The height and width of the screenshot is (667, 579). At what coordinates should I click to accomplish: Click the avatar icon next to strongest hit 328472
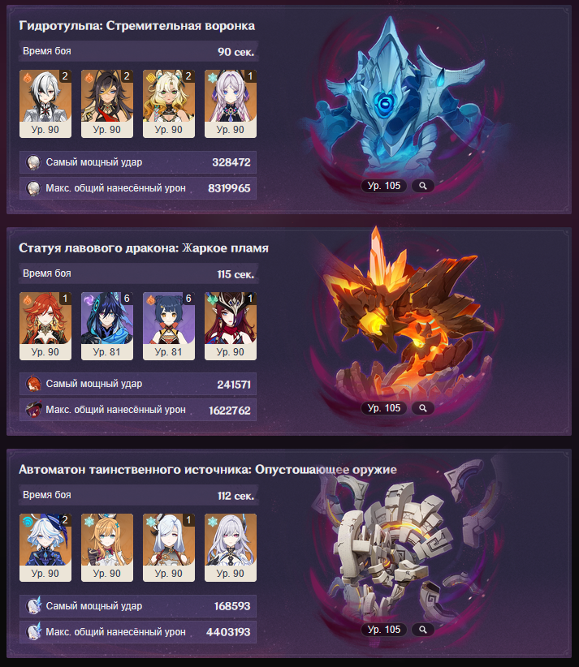click(x=33, y=162)
